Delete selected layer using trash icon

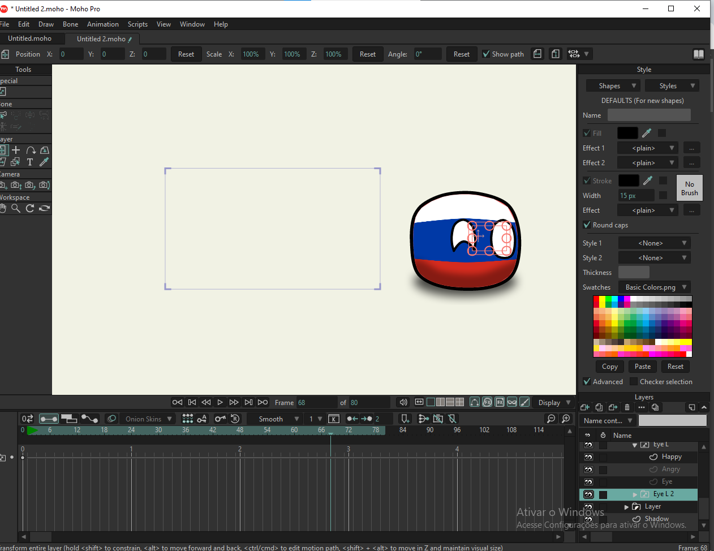point(627,407)
